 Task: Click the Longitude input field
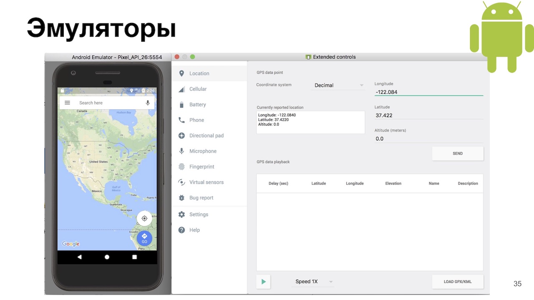click(x=429, y=92)
